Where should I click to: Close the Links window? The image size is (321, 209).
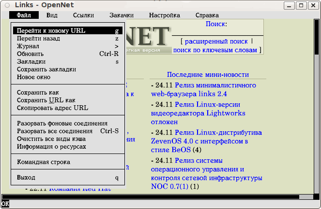tap(313, 5)
